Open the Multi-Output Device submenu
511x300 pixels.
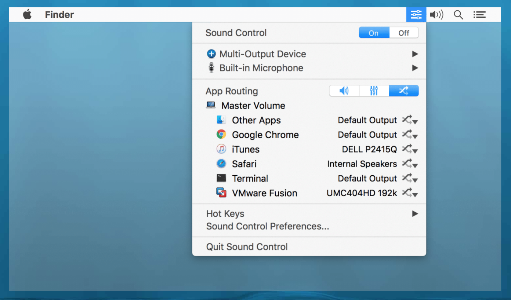click(x=309, y=54)
